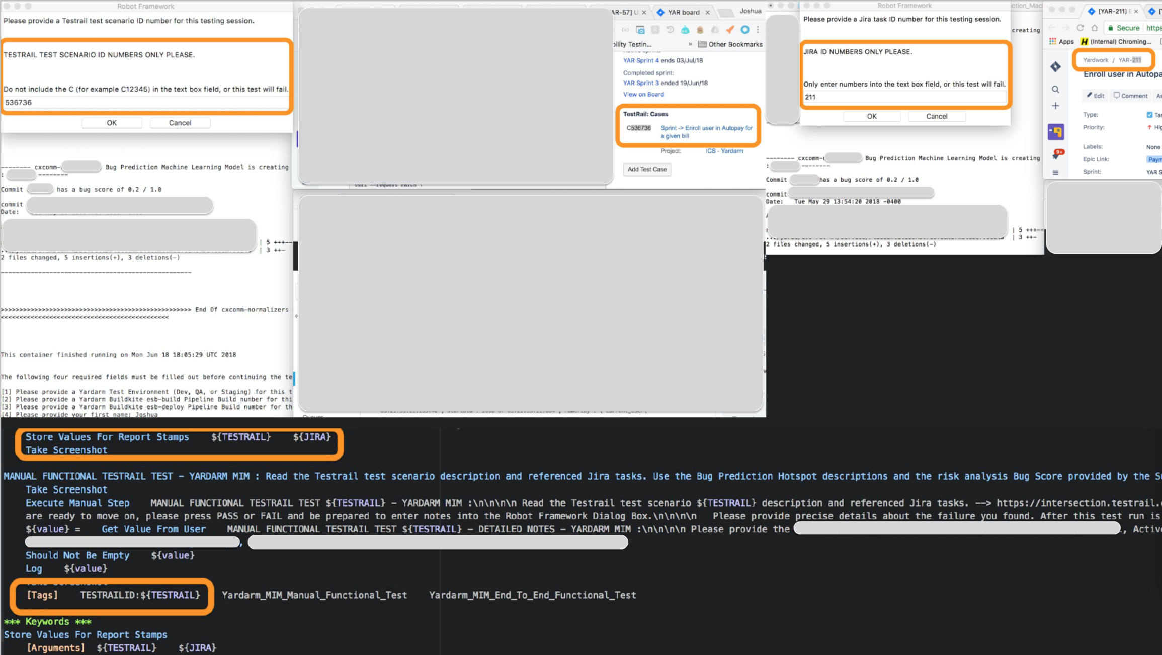The width and height of the screenshot is (1162, 655).
Task: Reload the YAR-211 browser page
Action: point(1080,28)
